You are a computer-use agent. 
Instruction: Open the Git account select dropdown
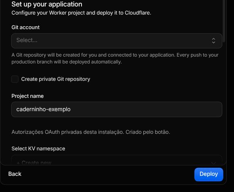[x=117, y=41]
